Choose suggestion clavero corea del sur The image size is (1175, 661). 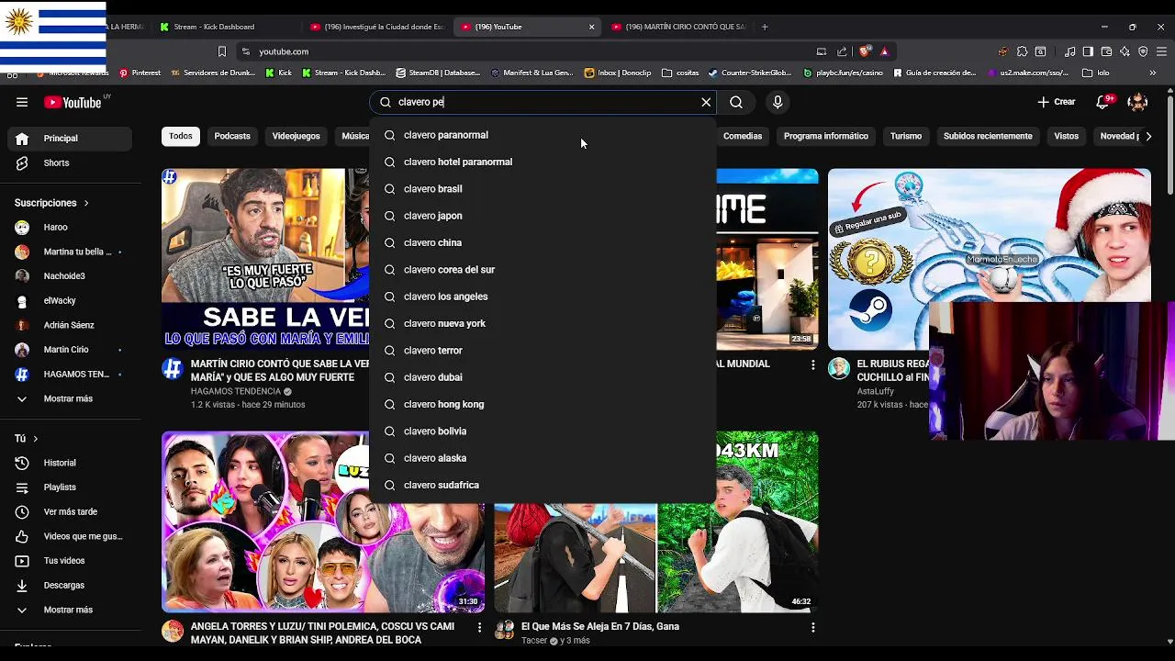pos(543,270)
